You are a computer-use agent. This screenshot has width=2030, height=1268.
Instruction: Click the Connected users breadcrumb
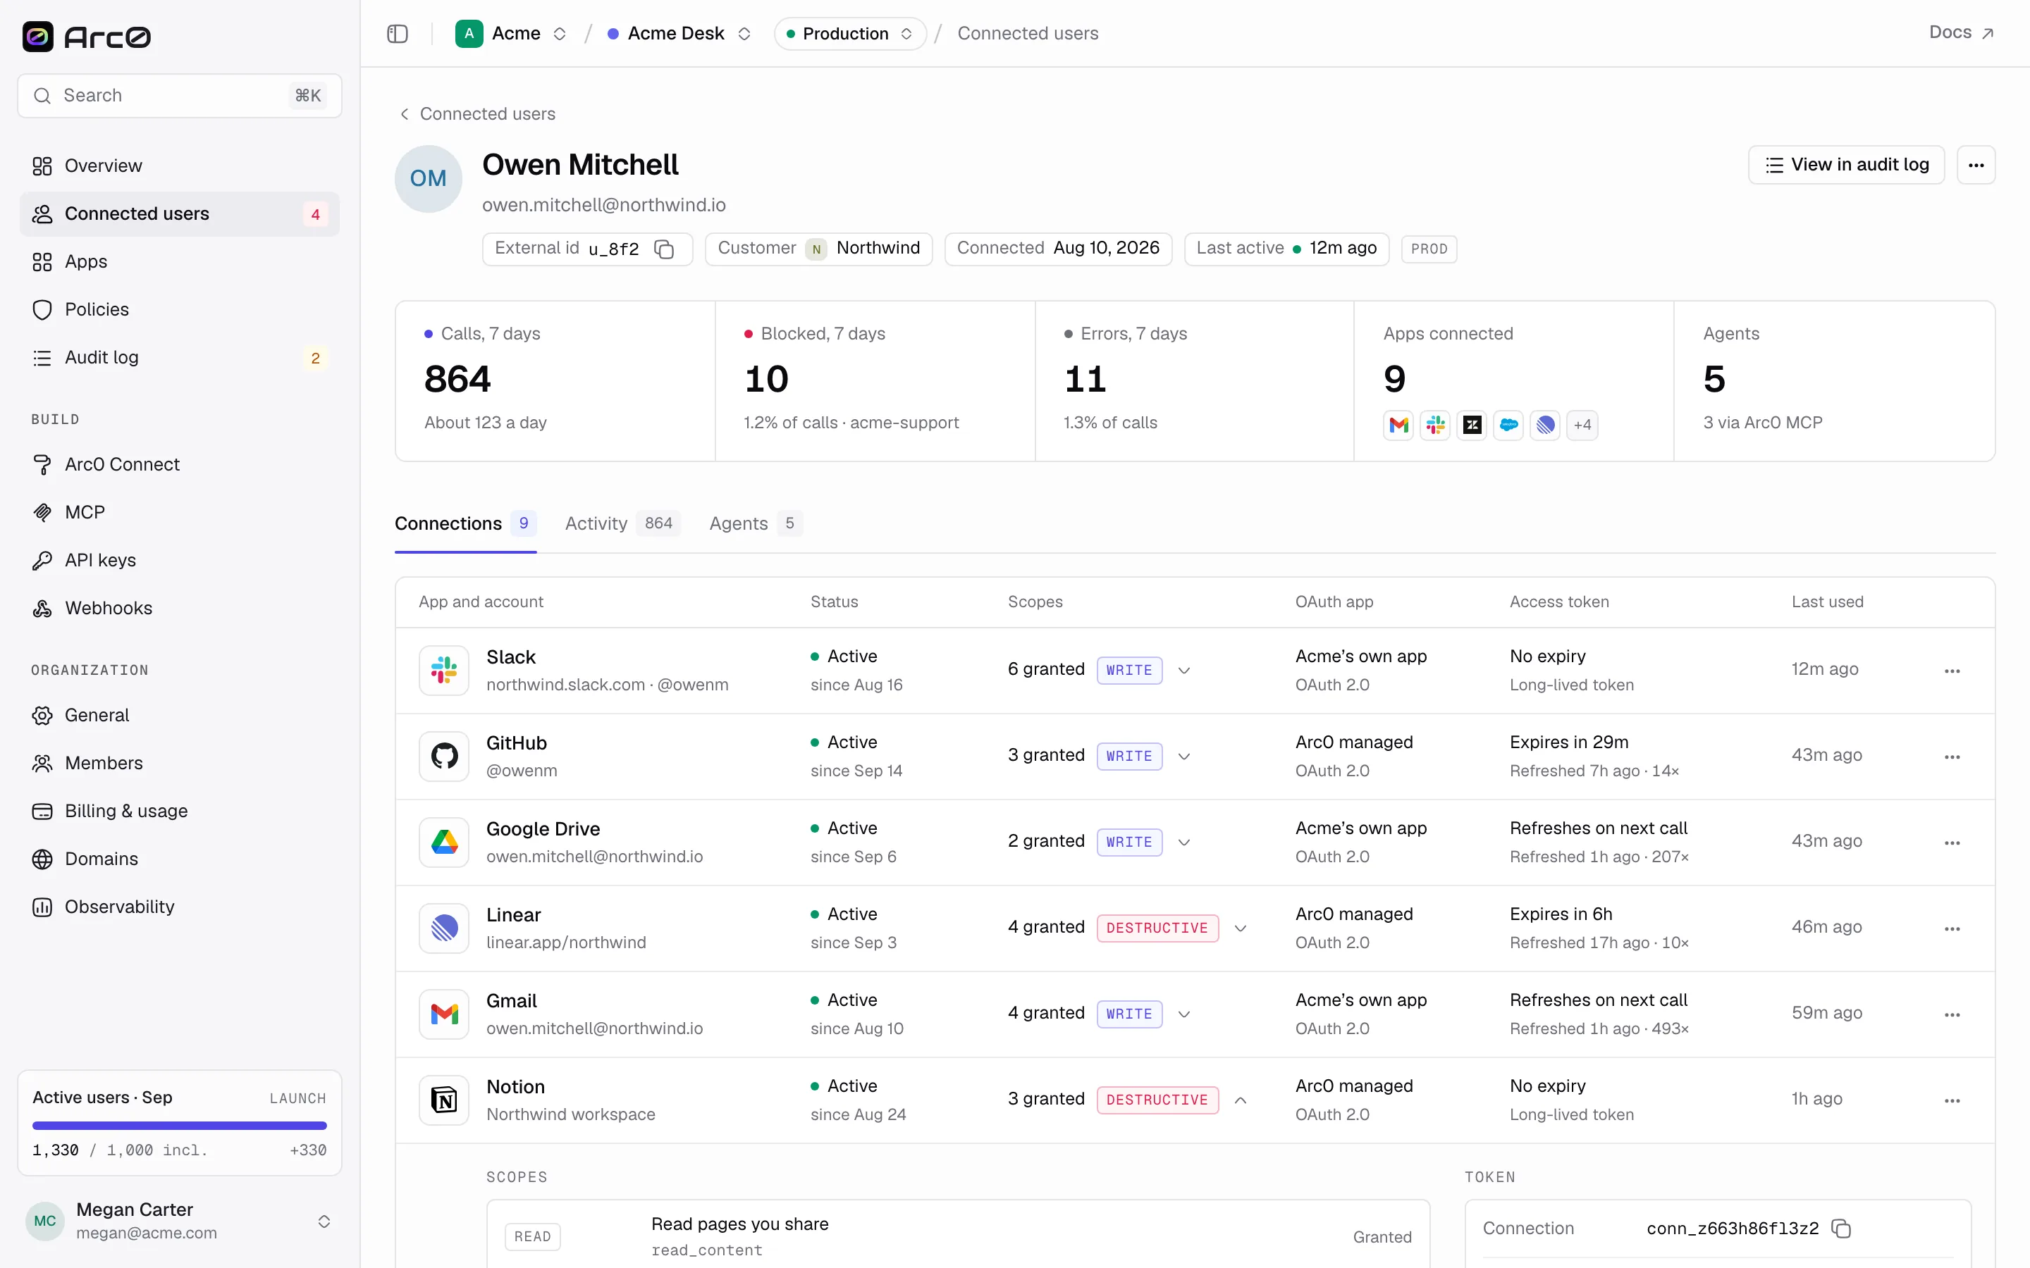1028,34
